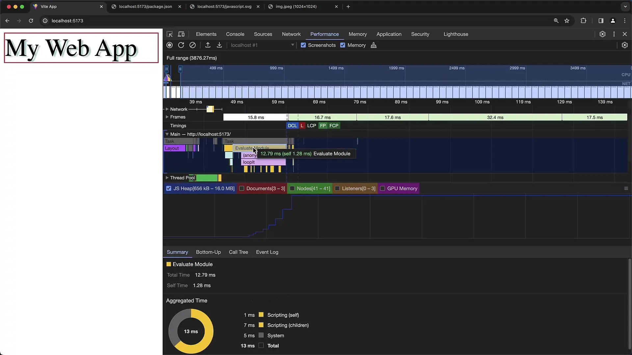Click the upload profile icon

207,45
